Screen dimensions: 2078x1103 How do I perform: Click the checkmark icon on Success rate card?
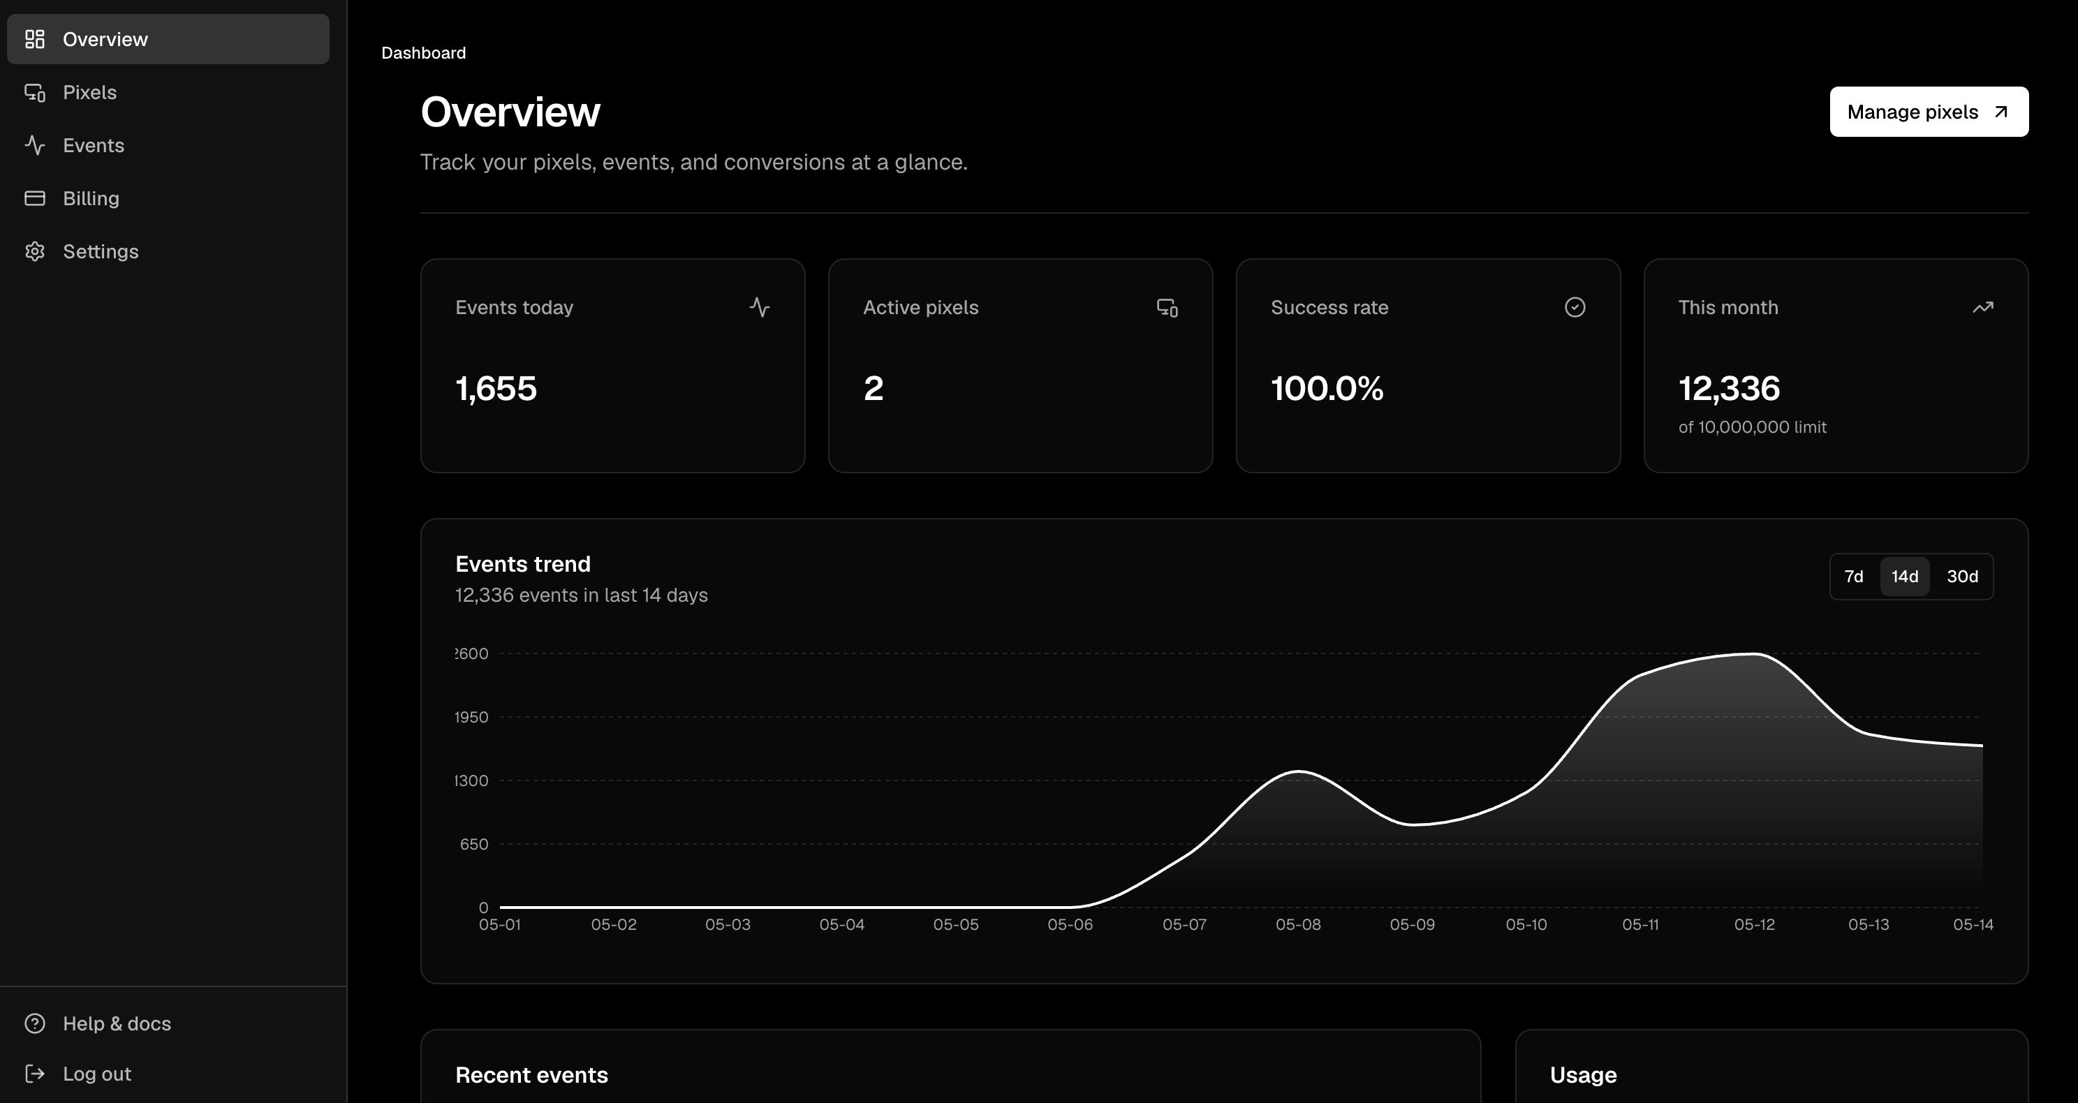tap(1575, 307)
